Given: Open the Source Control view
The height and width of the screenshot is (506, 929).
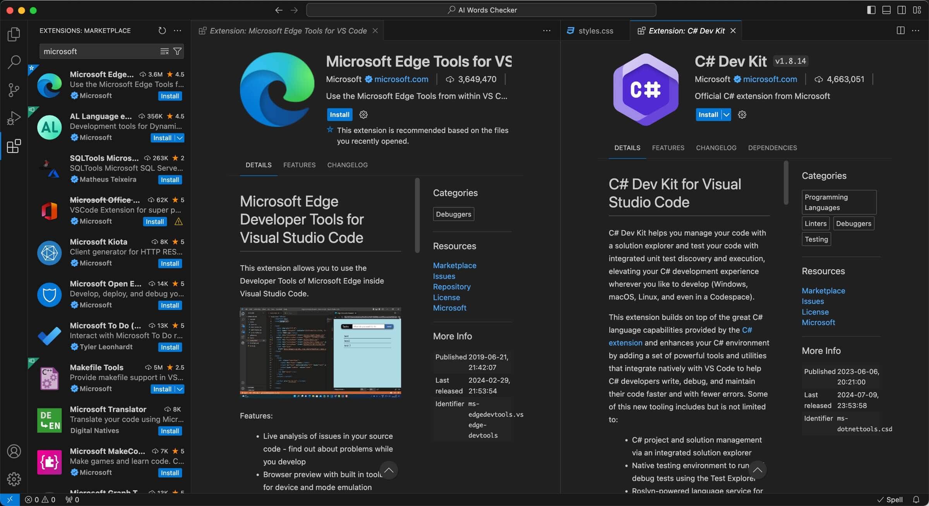Looking at the screenshot, I should pos(14,90).
